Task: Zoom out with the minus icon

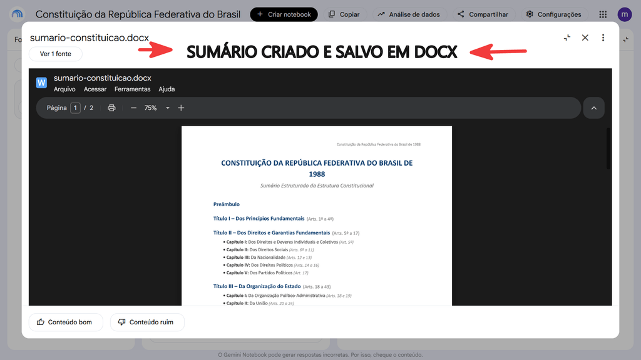Action: (x=133, y=107)
